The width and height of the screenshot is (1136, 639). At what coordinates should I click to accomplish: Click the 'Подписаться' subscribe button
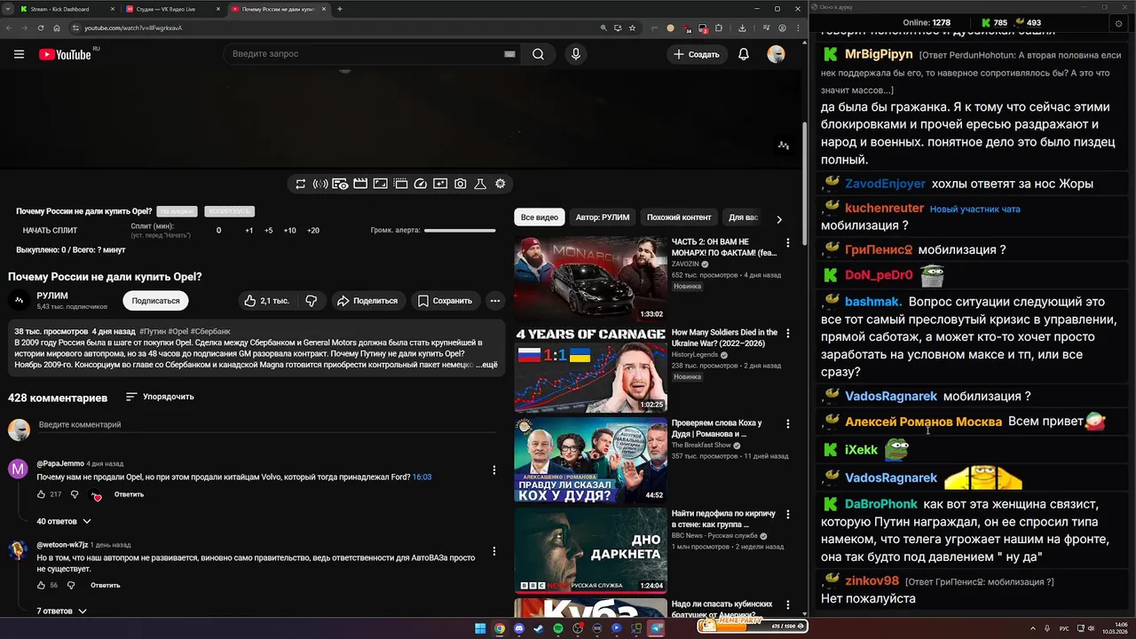(x=155, y=301)
